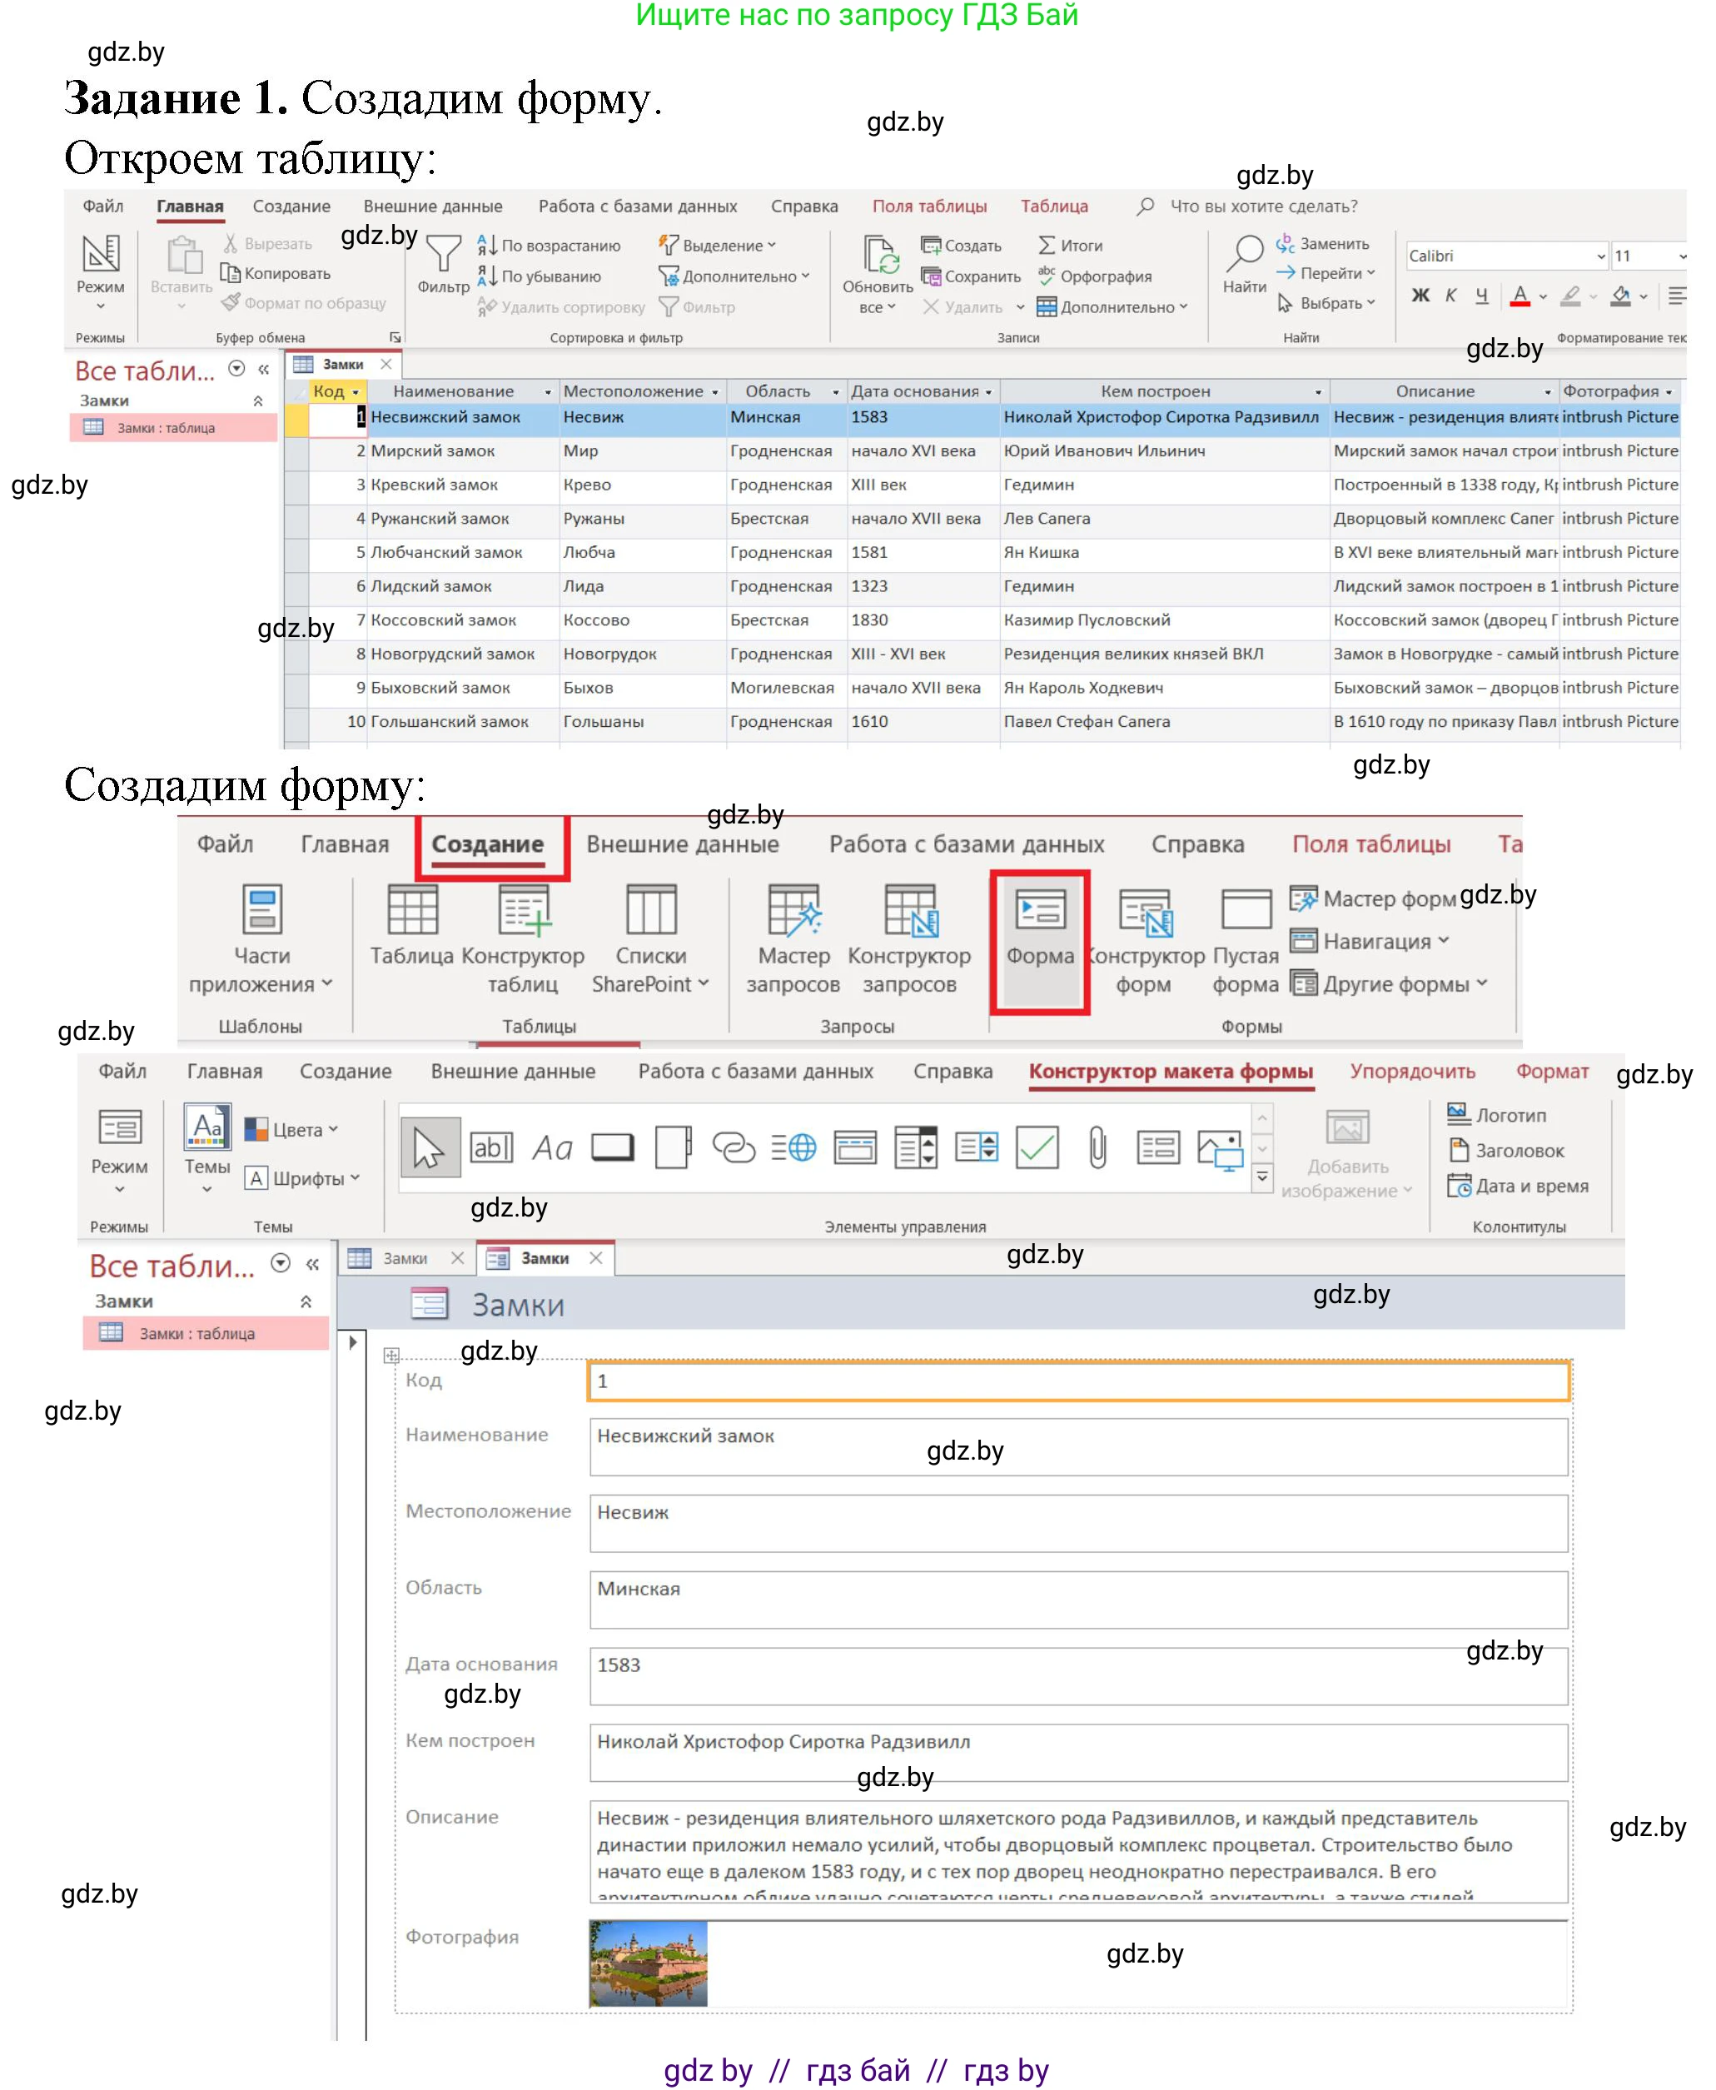Open the Замки form document tab
Image resolution: width=1716 pixels, height=2090 pixels.
pos(545,1257)
